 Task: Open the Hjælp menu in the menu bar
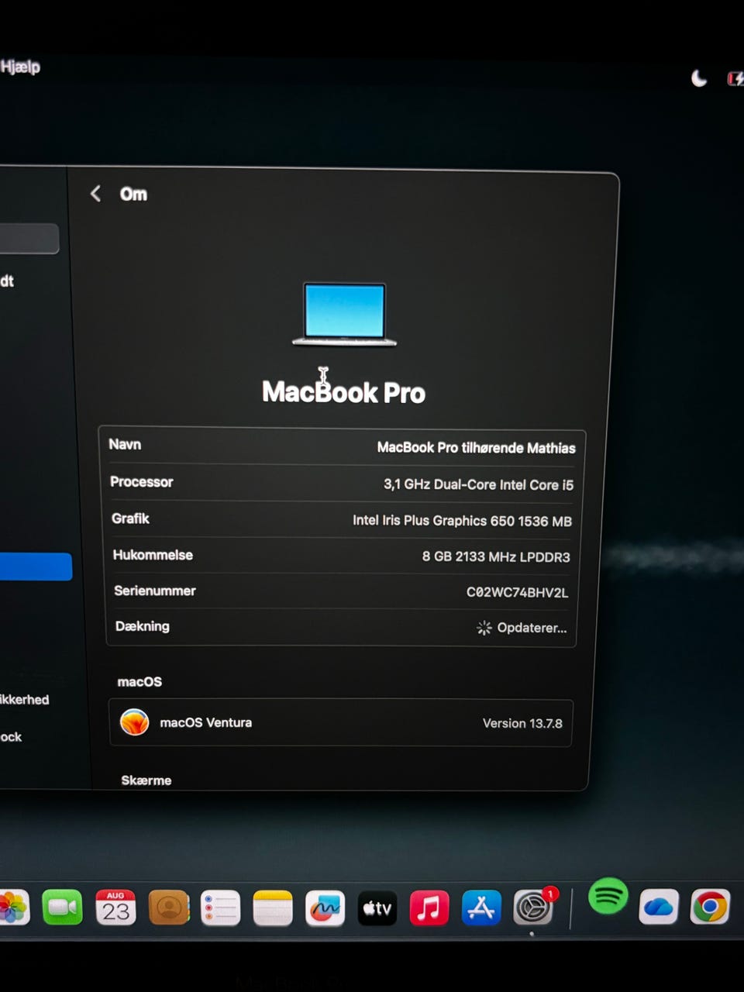[20, 67]
